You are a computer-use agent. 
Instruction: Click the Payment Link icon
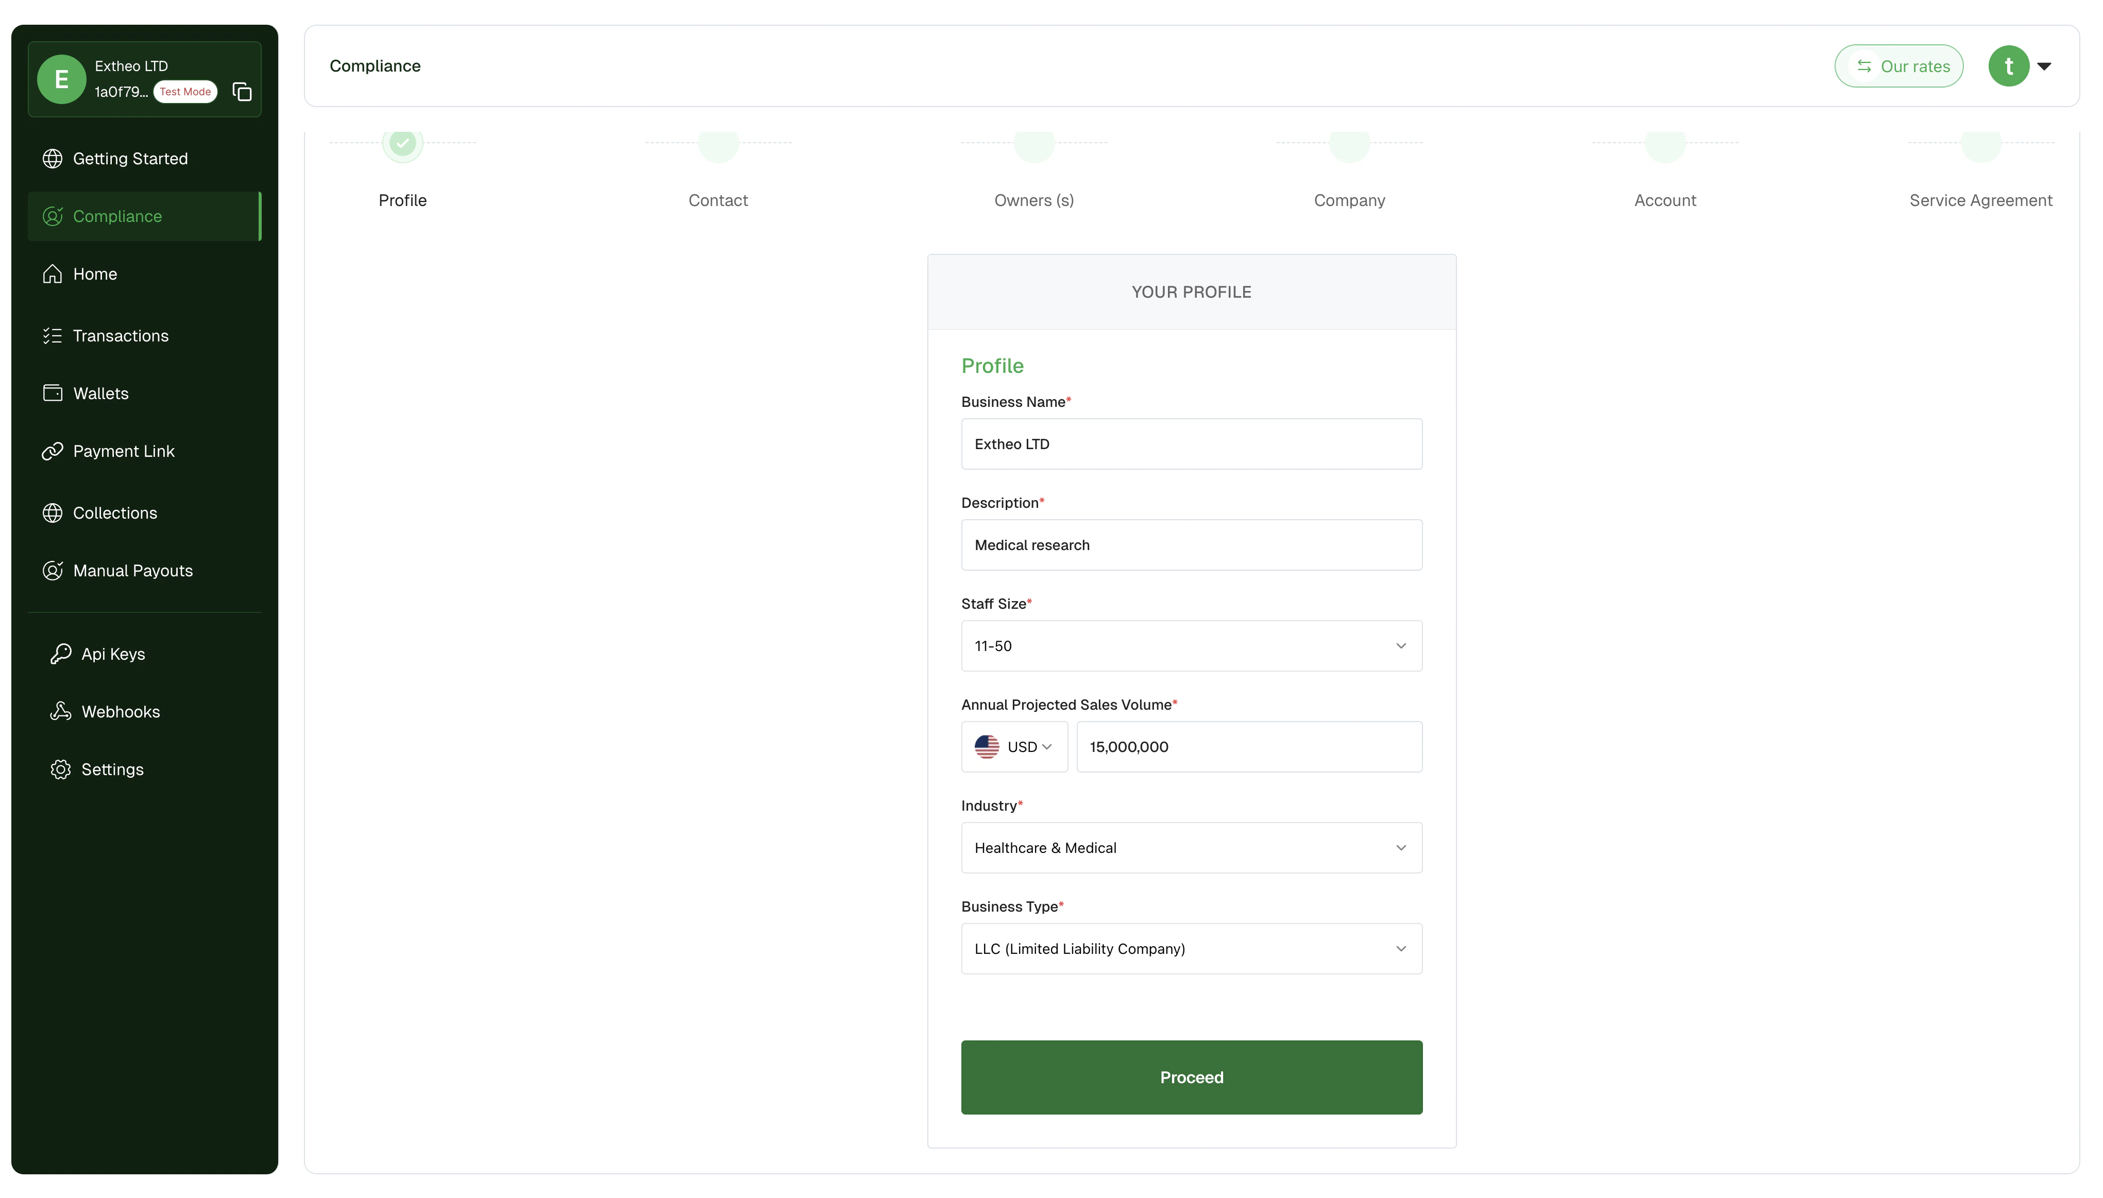pyautogui.click(x=53, y=451)
